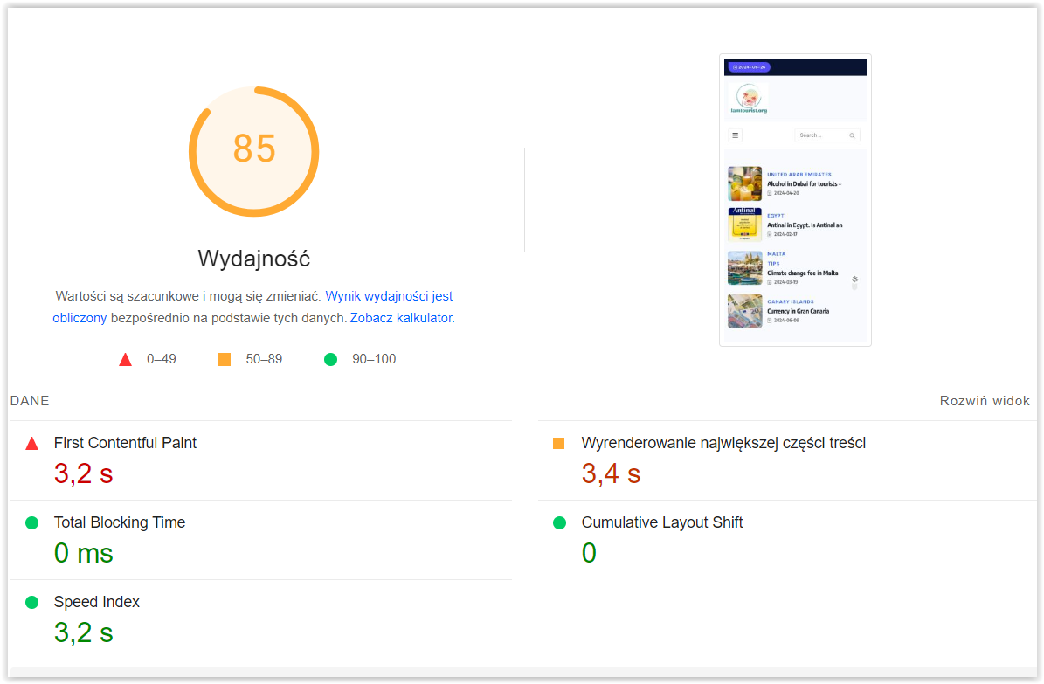Click the '0–49' legend range text

click(x=161, y=359)
